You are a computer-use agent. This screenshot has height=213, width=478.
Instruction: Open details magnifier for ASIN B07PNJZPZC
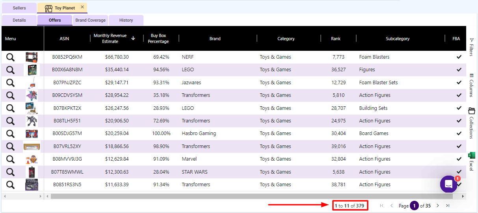(10, 83)
